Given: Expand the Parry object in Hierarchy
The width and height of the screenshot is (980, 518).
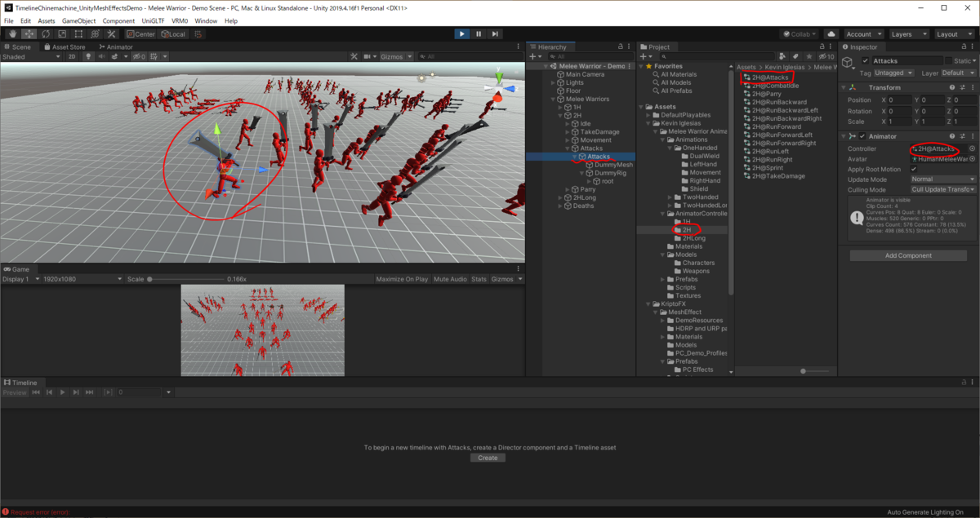Looking at the screenshot, I should tap(567, 189).
